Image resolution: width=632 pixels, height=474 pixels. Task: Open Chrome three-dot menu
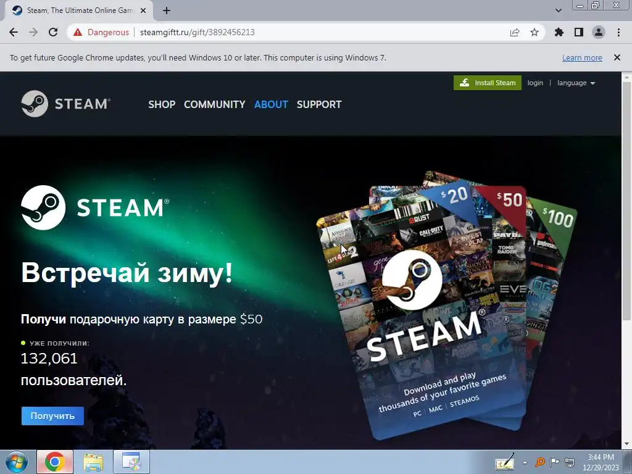(618, 32)
